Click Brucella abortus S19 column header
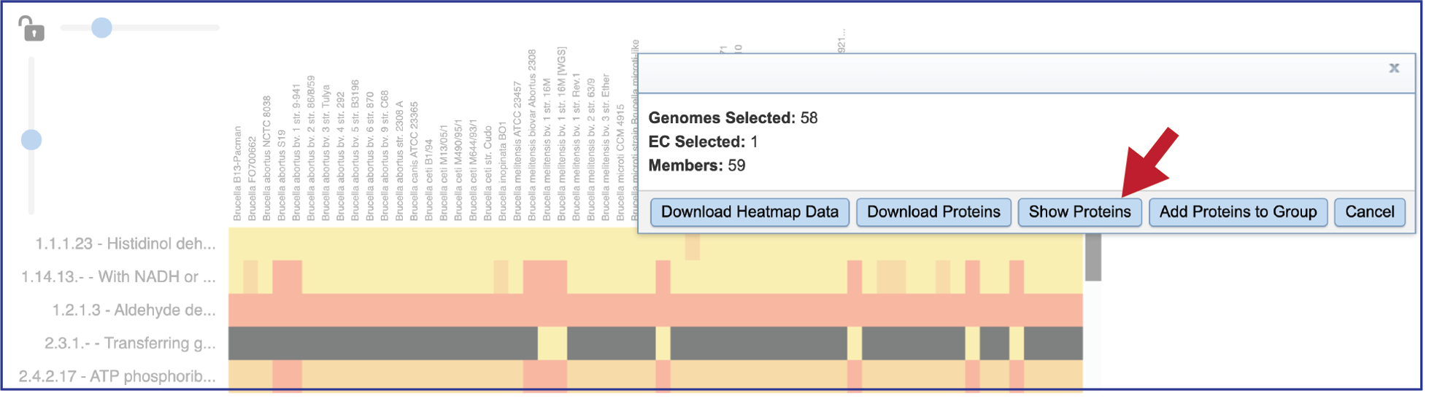Image resolution: width=1429 pixels, height=401 pixels. pos(282,176)
